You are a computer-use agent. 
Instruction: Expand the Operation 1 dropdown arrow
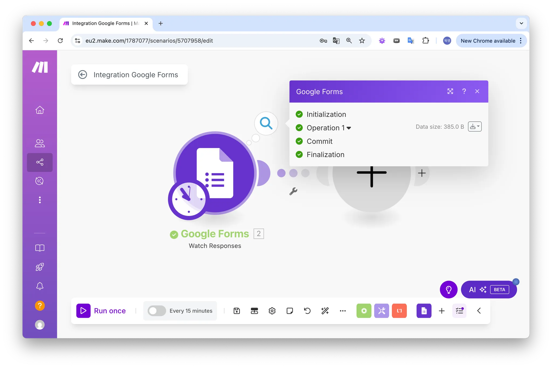[349, 128]
